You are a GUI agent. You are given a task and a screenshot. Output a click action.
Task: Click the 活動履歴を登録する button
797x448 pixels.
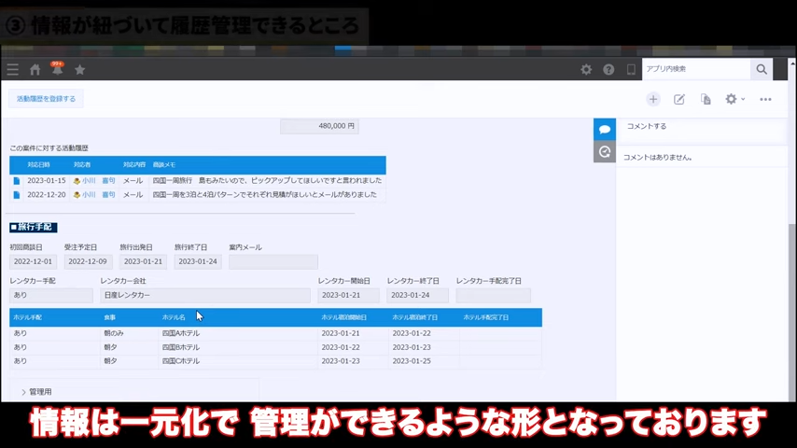tap(46, 99)
